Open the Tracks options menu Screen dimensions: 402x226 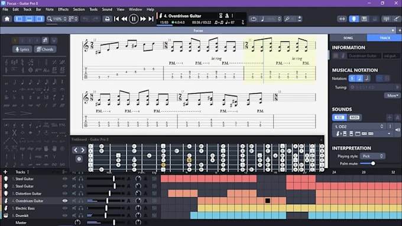tap(28, 172)
